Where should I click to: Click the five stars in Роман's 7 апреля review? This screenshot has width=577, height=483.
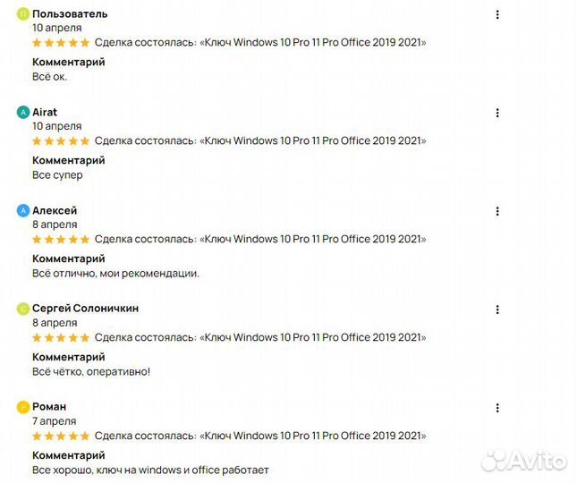(61, 436)
